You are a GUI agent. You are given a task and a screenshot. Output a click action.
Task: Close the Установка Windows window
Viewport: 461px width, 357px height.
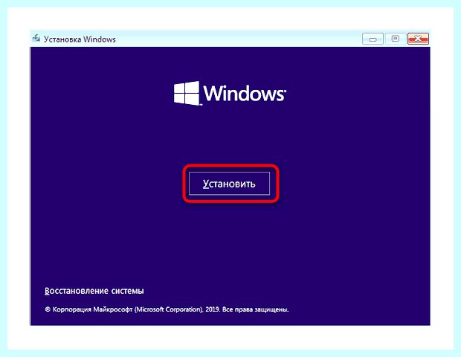tap(418, 39)
